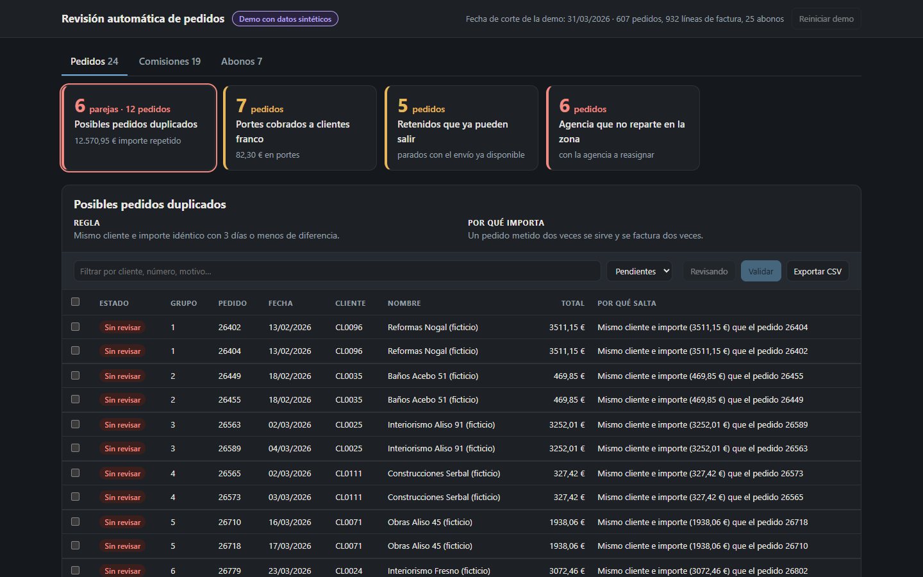The height and width of the screenshot is (577, 923).
Task: Open the Comisiones tab
Action: (170, 62)
